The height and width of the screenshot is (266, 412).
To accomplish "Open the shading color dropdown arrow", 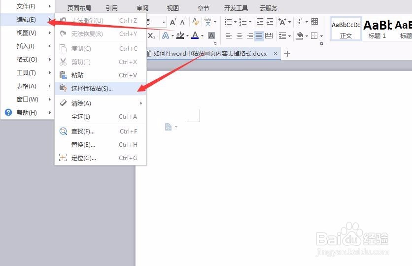I will pos(307,35).
